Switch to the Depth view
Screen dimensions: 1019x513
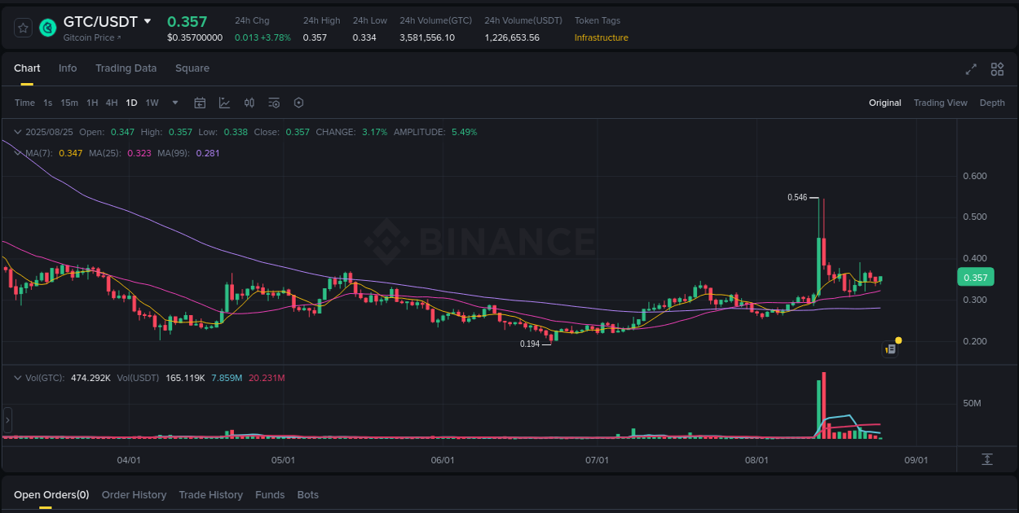992,103
